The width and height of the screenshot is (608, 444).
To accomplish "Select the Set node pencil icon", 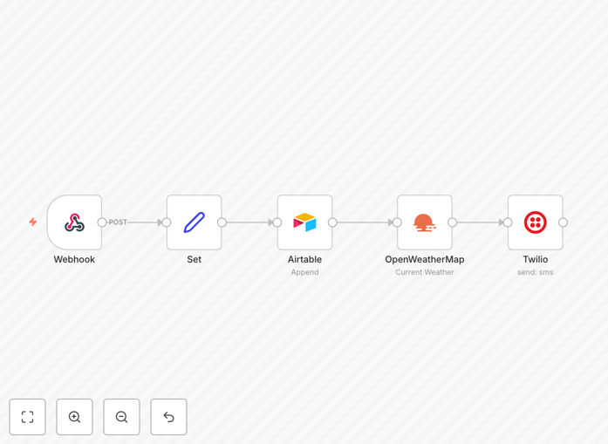I will tap(195, 222).
